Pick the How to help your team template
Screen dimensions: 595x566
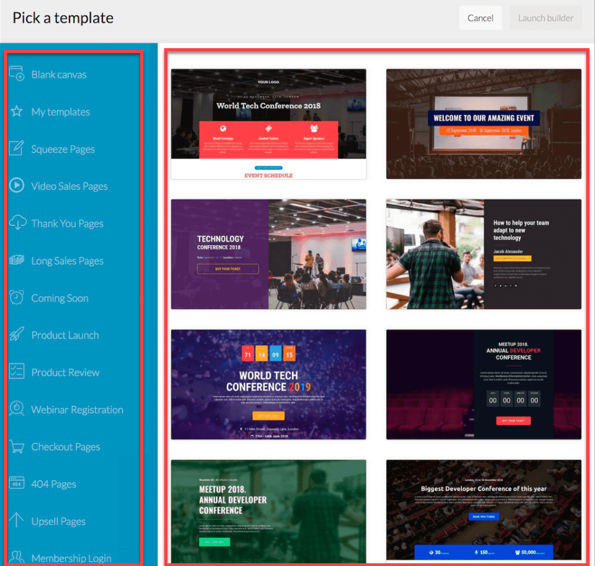point(484,254)
